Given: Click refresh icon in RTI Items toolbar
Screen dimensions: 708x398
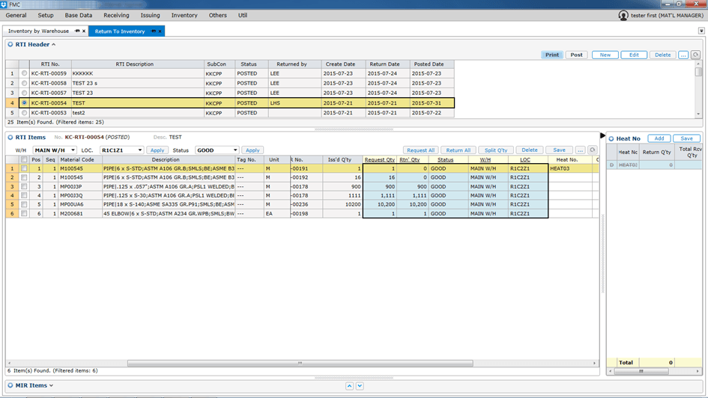Looking at the screenshot, I should pos(592,150).
